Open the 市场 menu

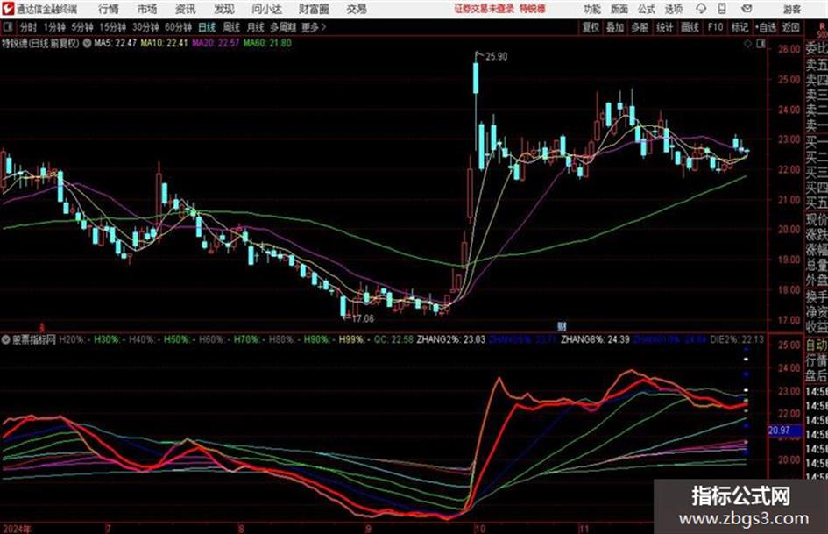point(147,9)
